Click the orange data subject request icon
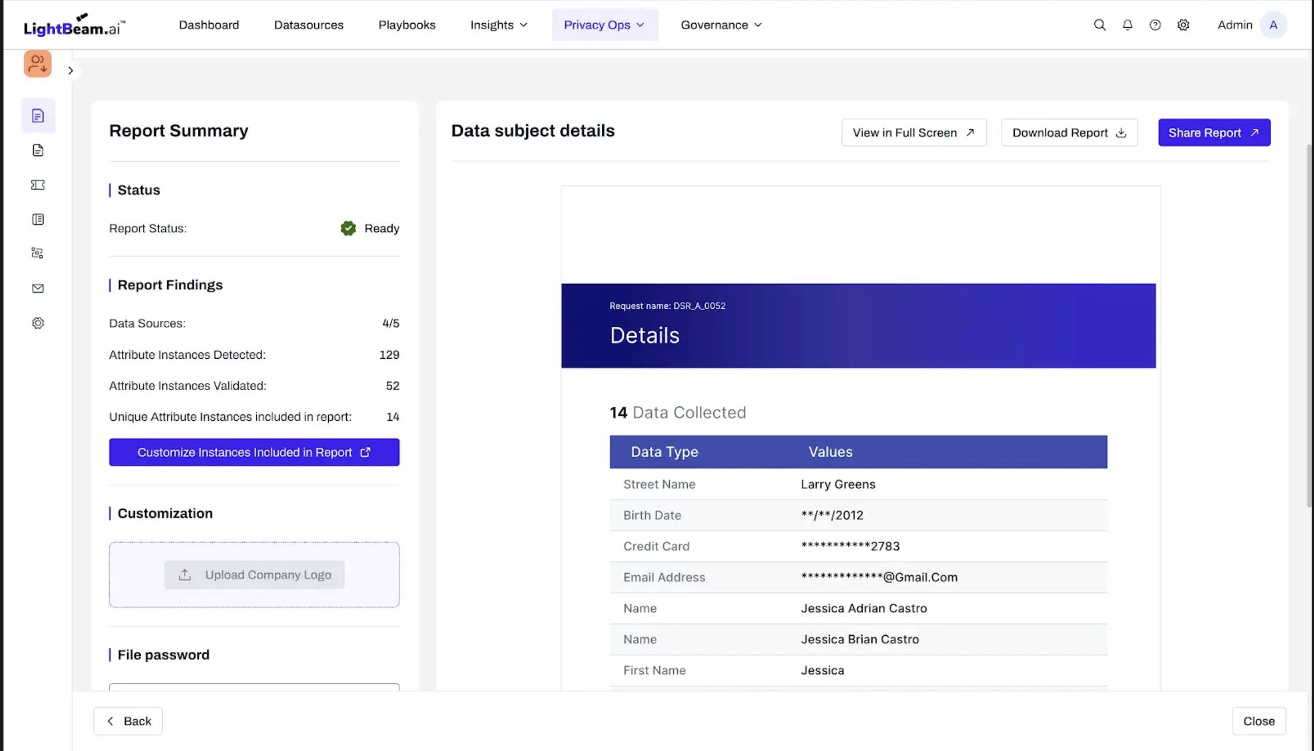Image resolution: width=1314 pixels, height=751 pixels. [38, 64]
